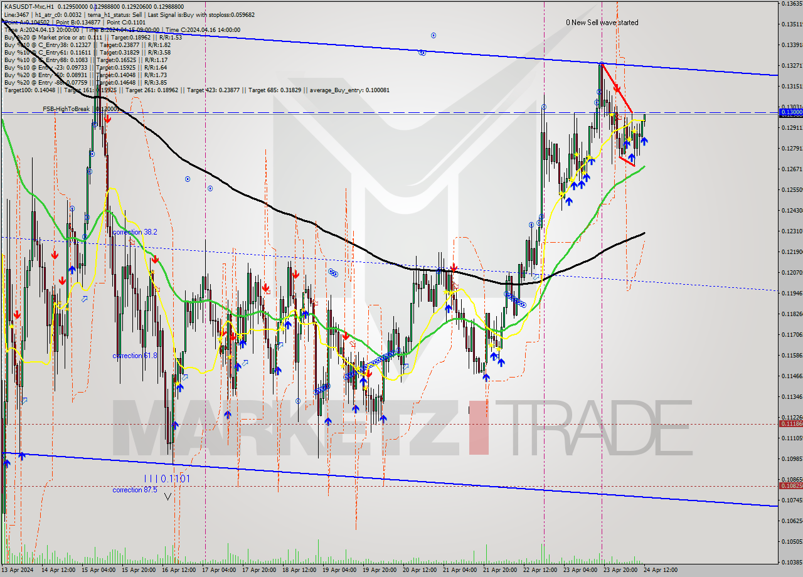Click the red sell arrow on the red trendline
This screenshot has height=577, width=803.
(617, 88)
